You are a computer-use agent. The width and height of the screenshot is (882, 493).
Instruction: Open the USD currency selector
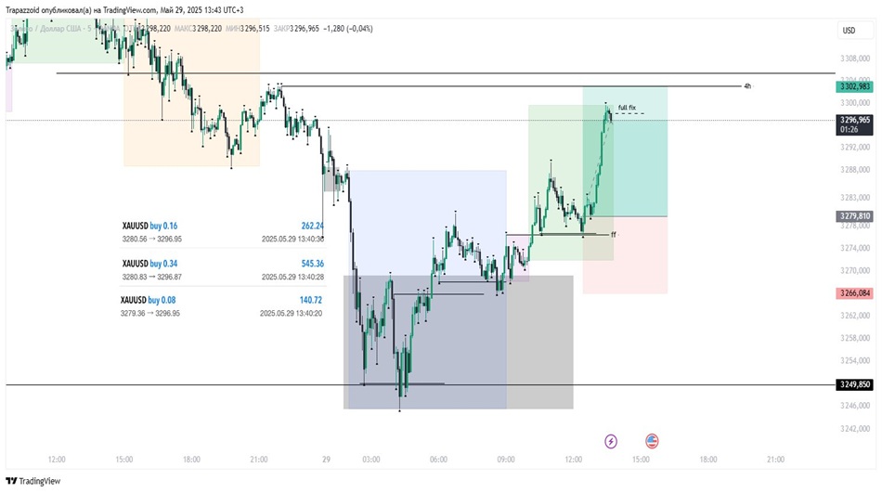click(x=849, y=31)
